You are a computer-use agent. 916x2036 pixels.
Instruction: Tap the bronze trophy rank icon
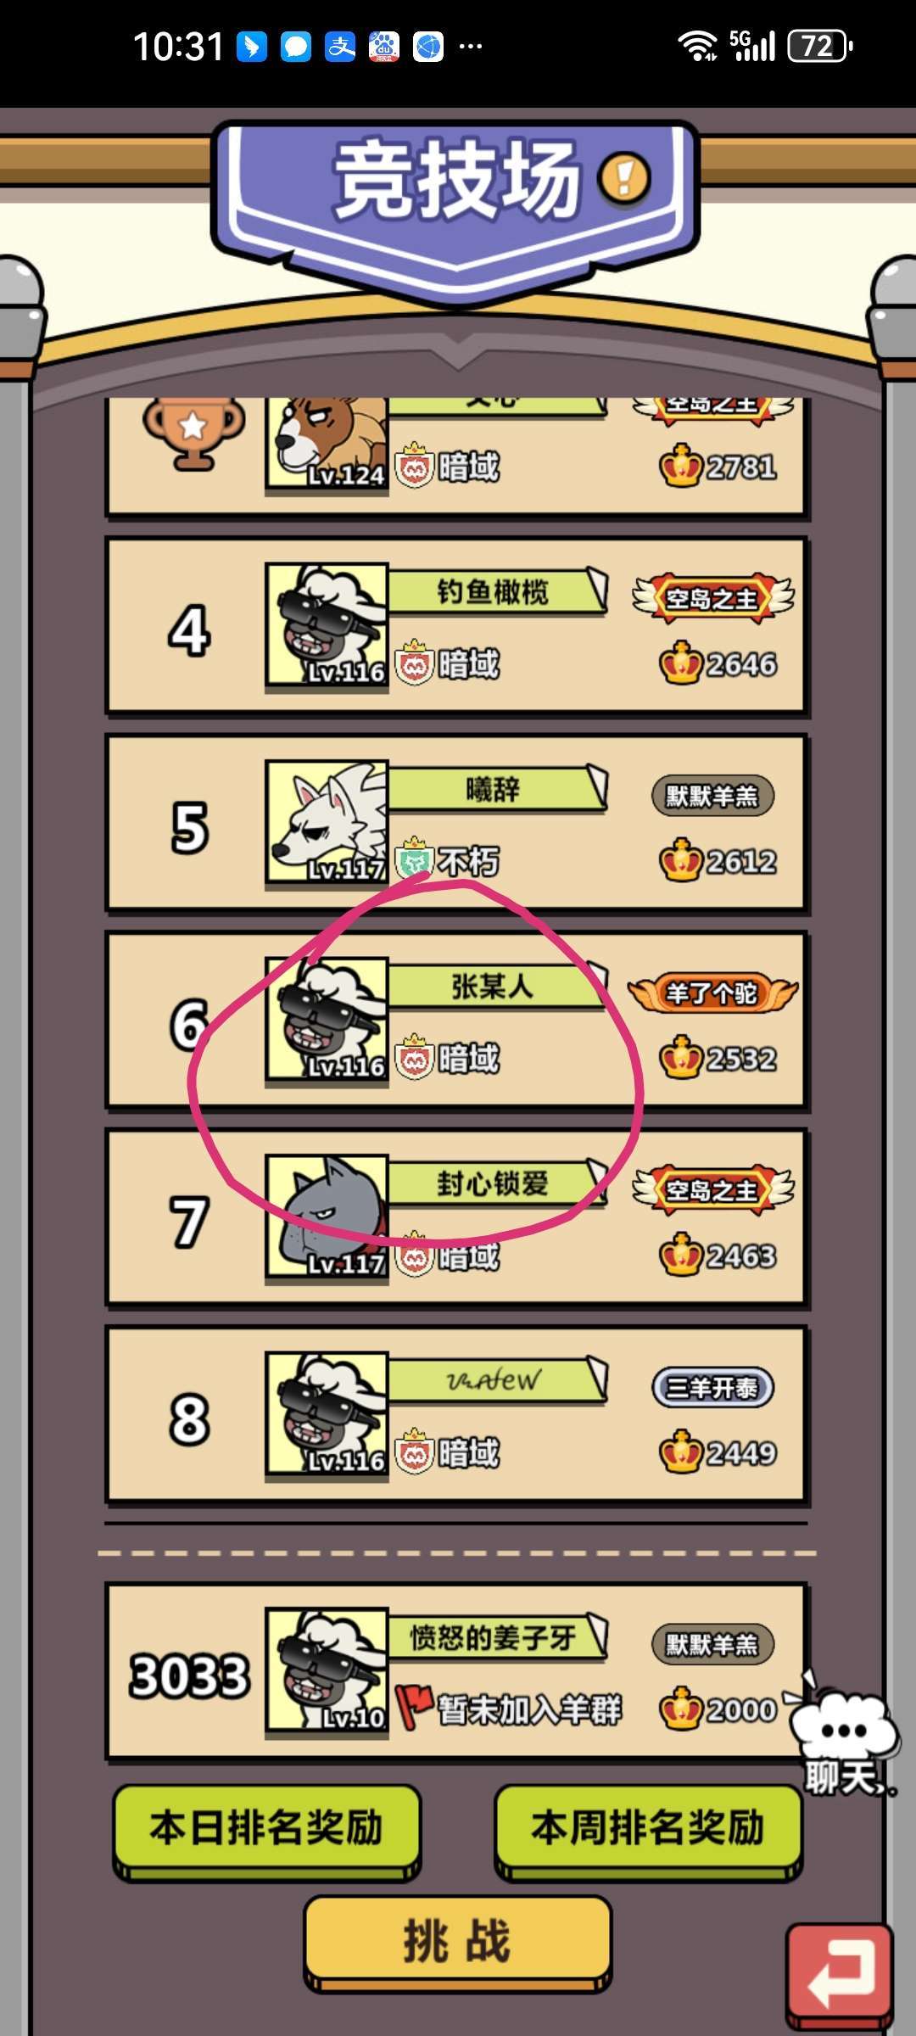point(193,431)
